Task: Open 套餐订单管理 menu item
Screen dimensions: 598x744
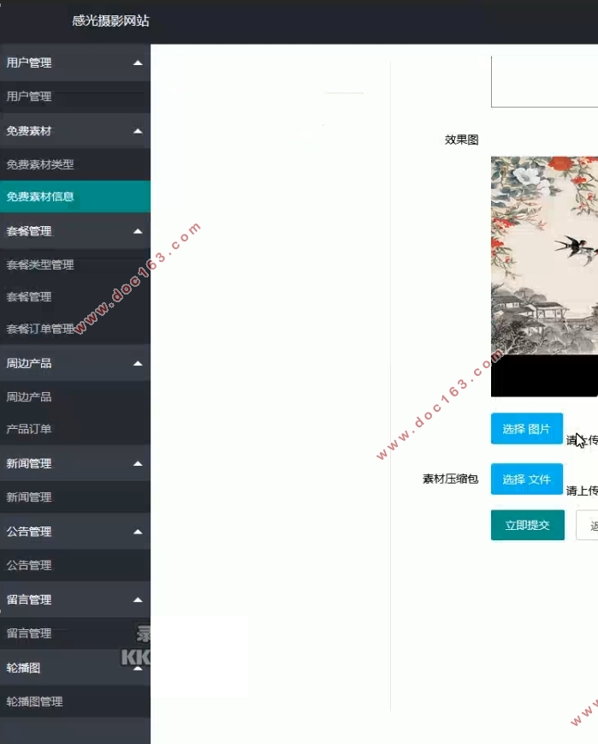Action: click(75, 329)
